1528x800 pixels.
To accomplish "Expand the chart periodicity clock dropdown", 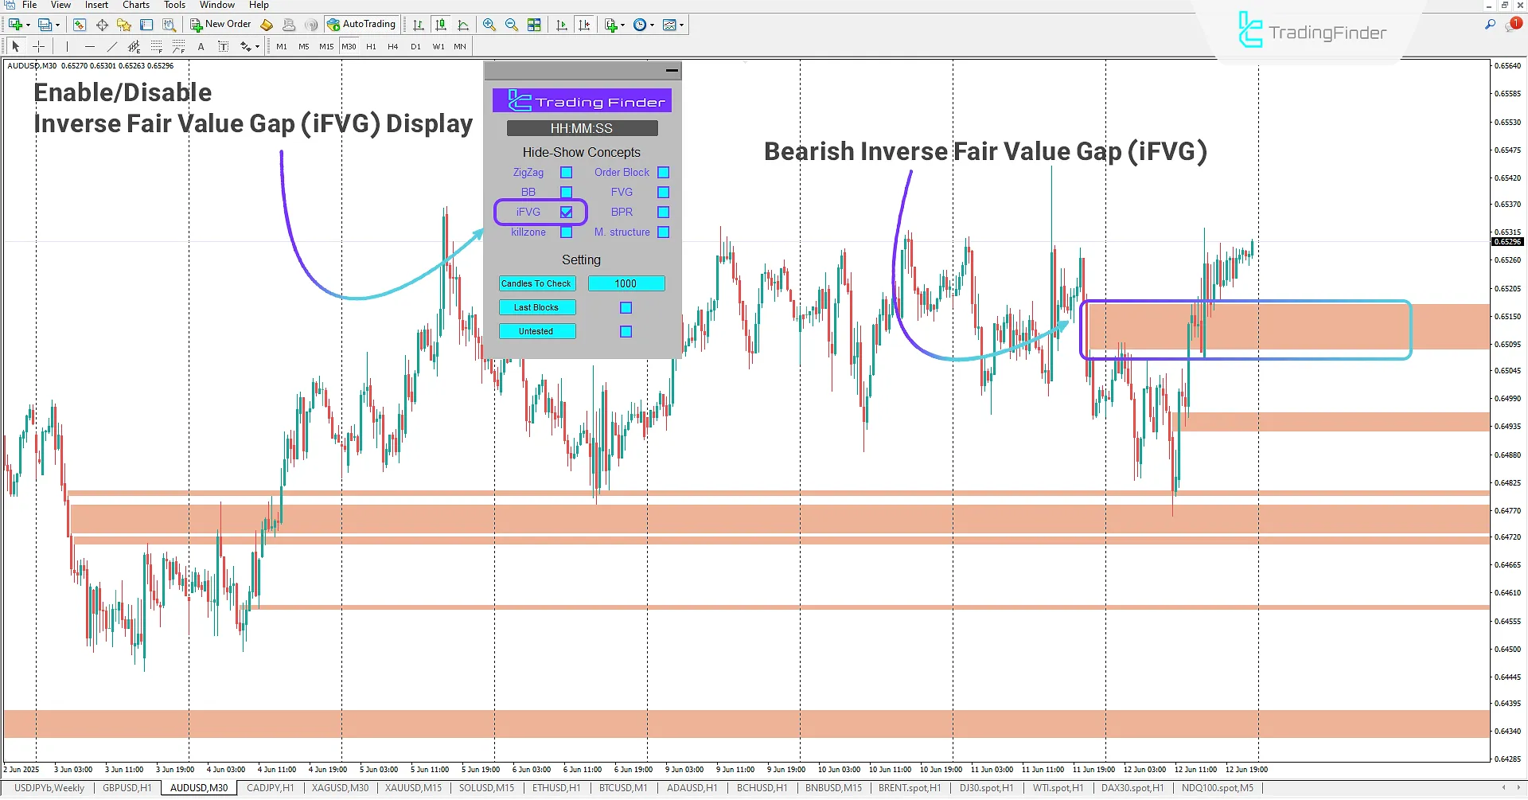I will point(653,25).
